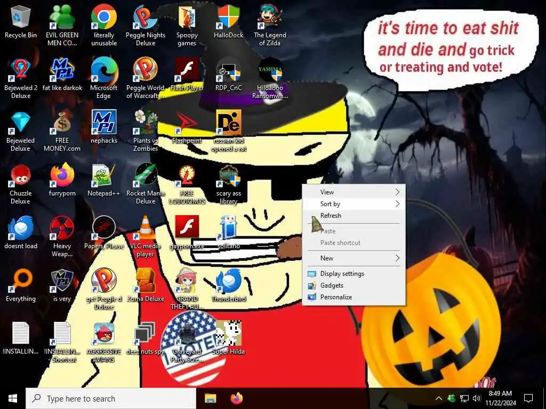Image resolution: width=546 pixels, height=409 pixels.
Task: Open the nephacks shortcut
Action: tap(104, 127)
